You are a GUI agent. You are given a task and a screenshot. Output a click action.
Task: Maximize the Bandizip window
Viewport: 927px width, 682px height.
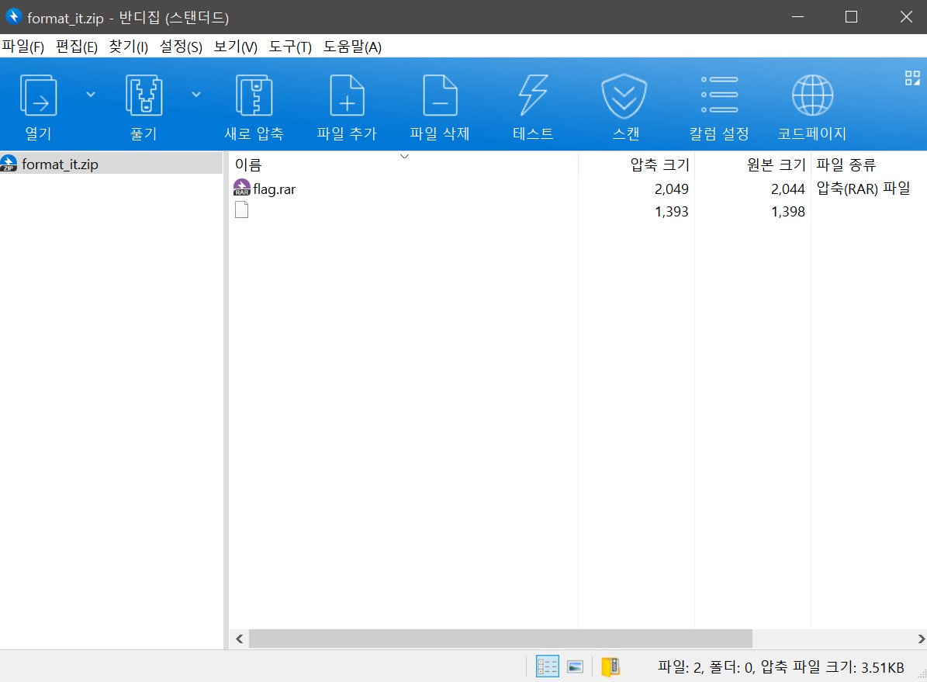click(x=851, y=16)
